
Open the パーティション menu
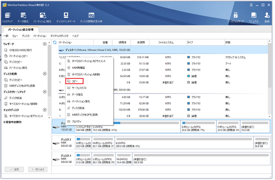point(40,36)
